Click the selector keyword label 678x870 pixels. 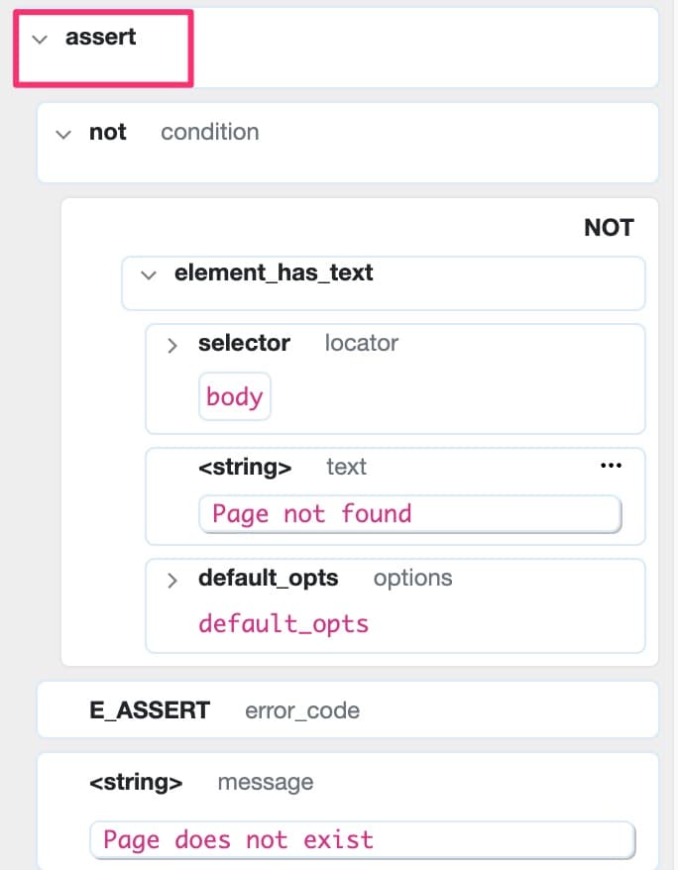(244, 344)
